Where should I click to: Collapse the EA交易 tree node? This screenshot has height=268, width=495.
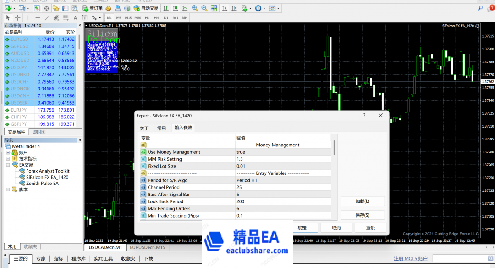click(8, 165)
